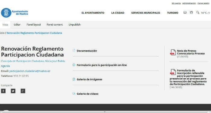Open the envelope mail icon in header
This screenshot has width=211, height=113.
[185, 13]
